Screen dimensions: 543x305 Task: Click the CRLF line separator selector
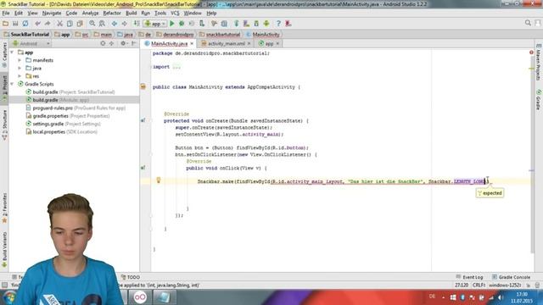(x=479, y=286)
